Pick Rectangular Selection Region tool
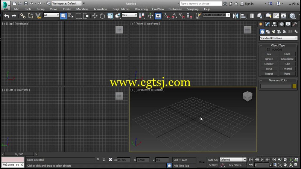 pos(78,16)
